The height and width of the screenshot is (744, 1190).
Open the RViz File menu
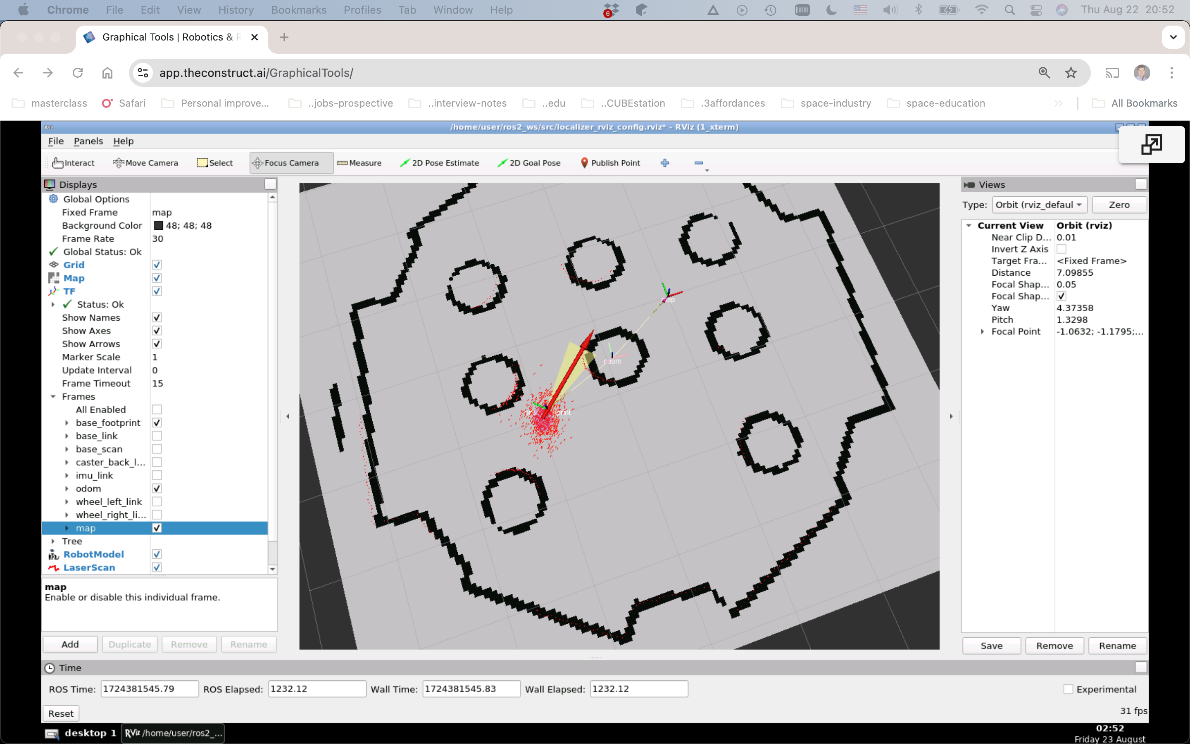(x=55, y=141)
